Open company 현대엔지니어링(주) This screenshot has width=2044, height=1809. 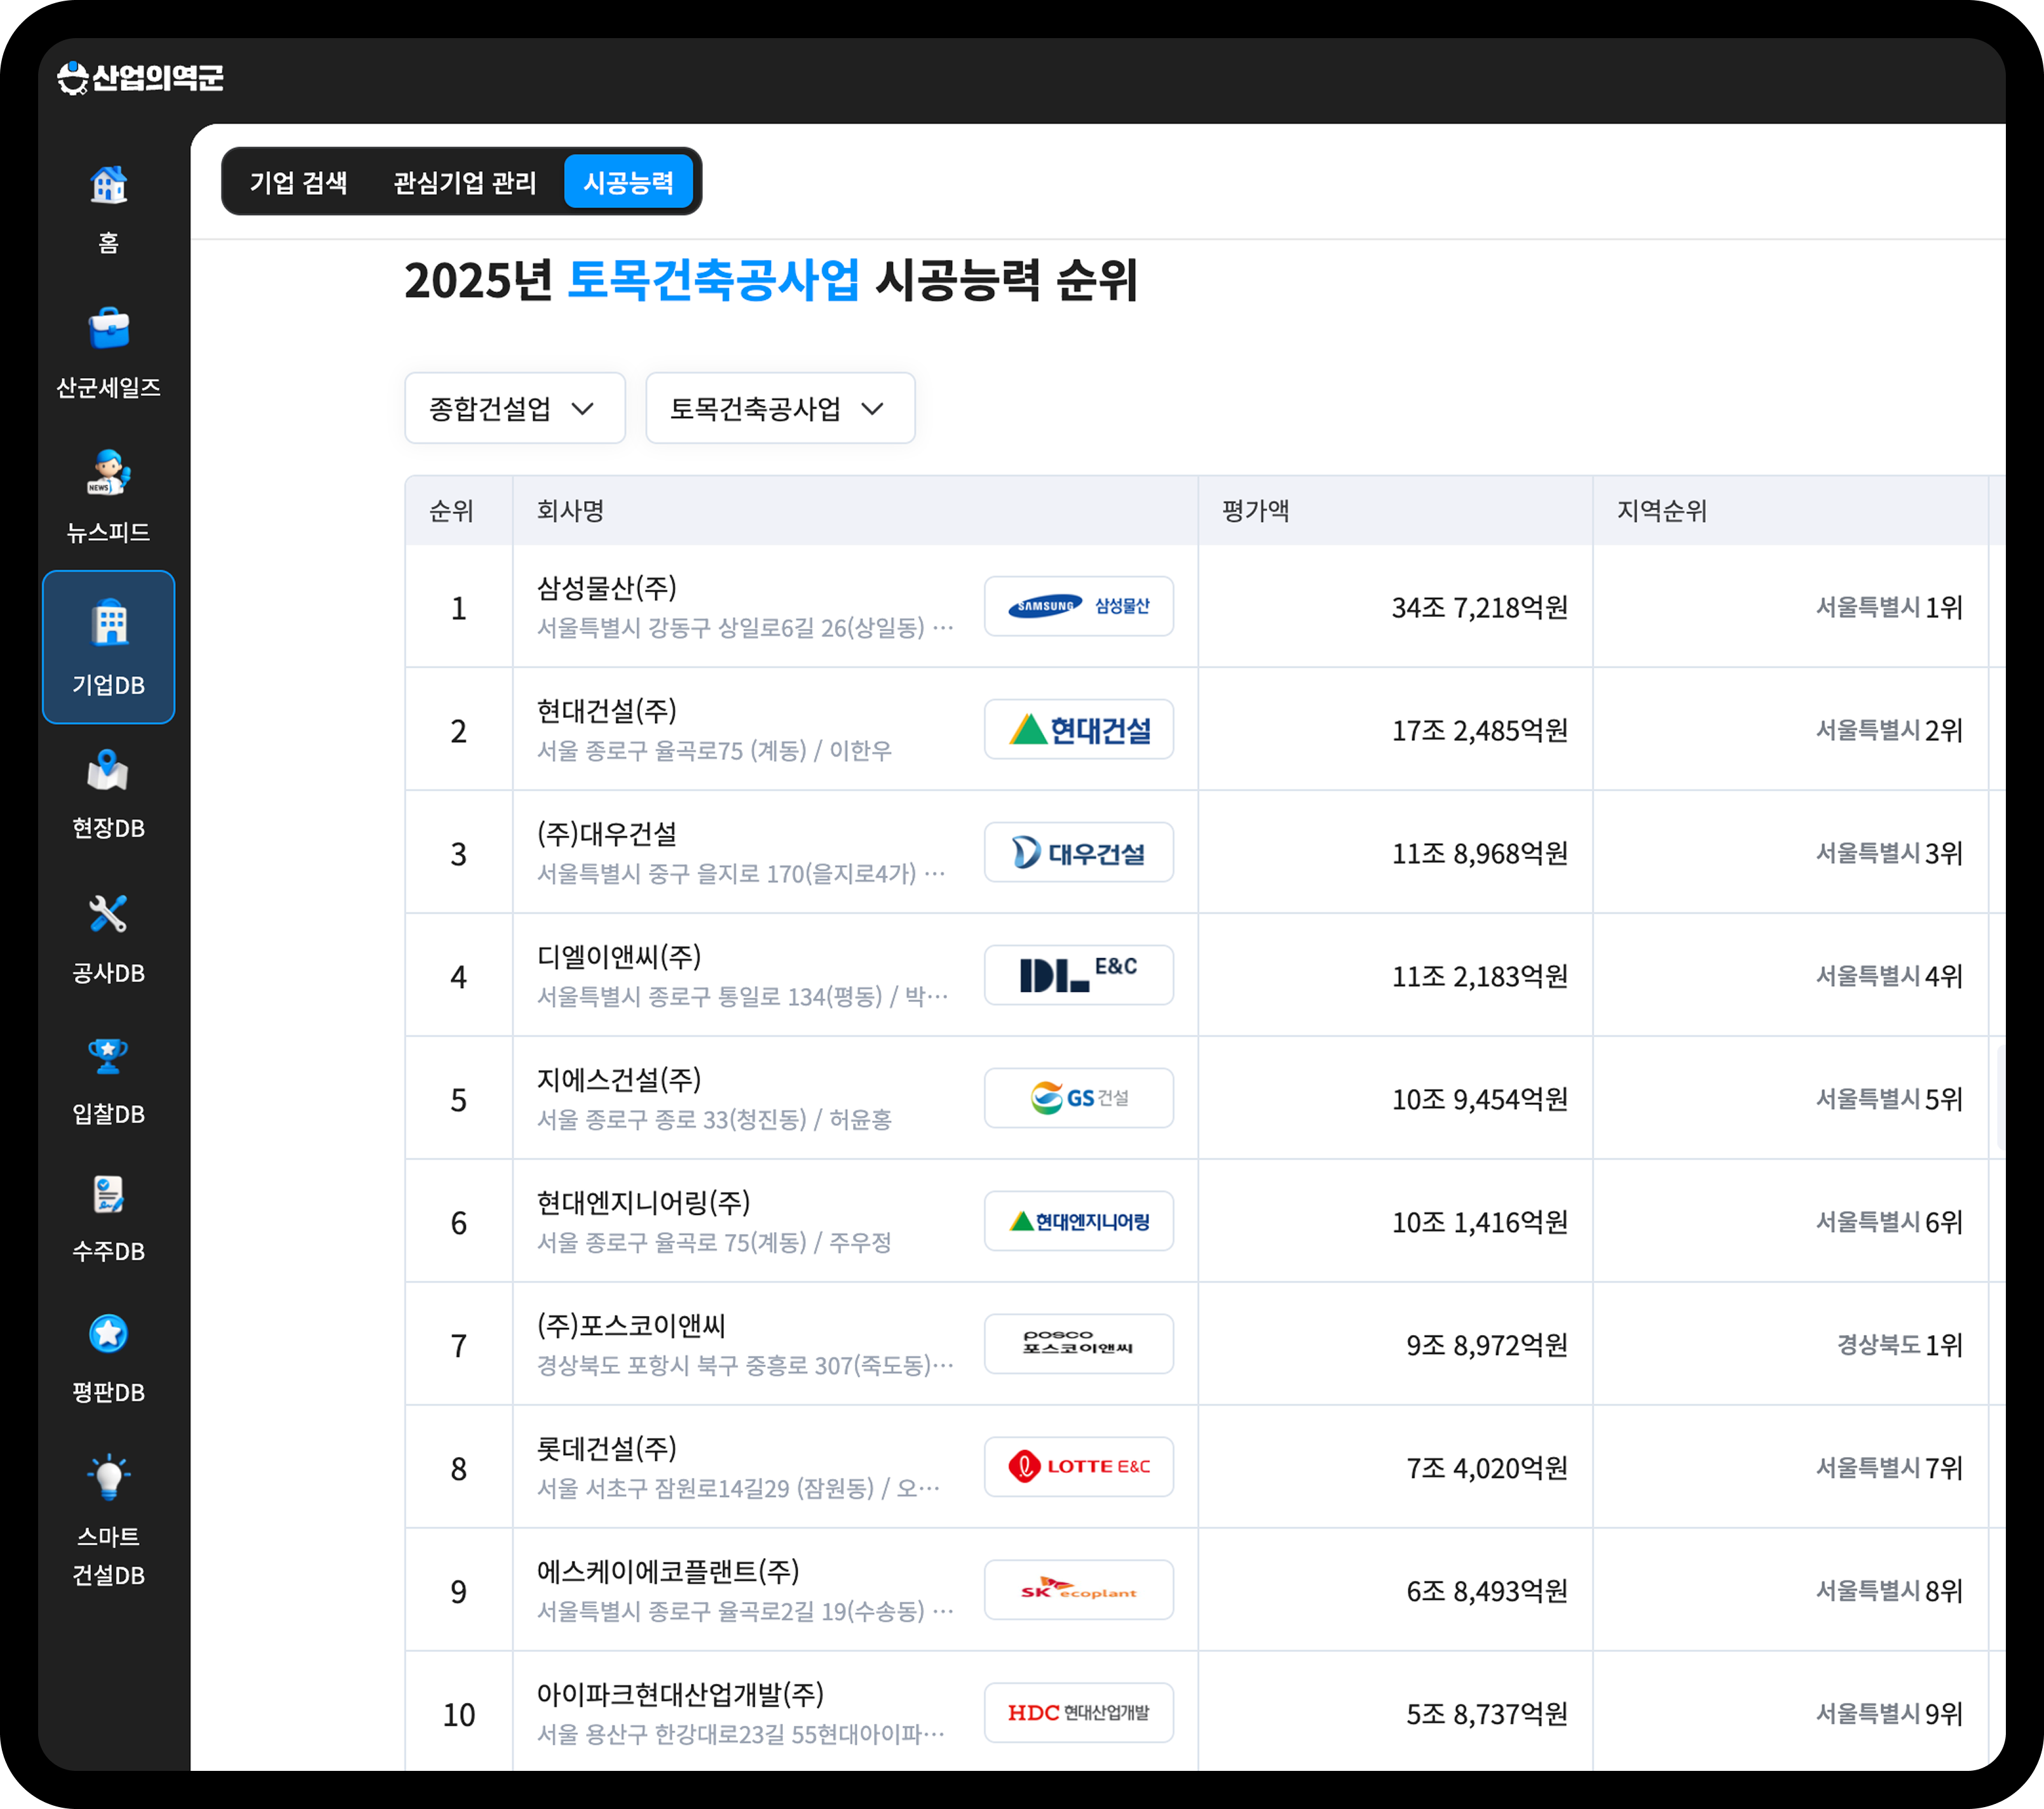point(643,1203)
